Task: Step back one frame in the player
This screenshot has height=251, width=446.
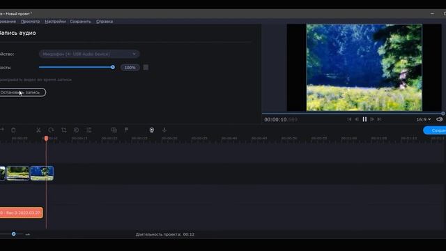Action: (x=357, y=119)
